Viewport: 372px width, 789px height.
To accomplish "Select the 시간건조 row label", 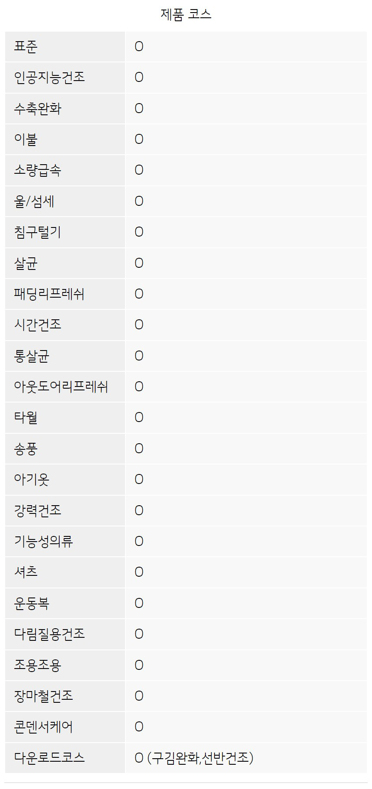I will [x=38, y=325].
